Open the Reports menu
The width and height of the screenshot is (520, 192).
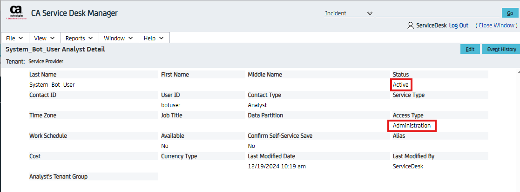click(x=79, y=38)
